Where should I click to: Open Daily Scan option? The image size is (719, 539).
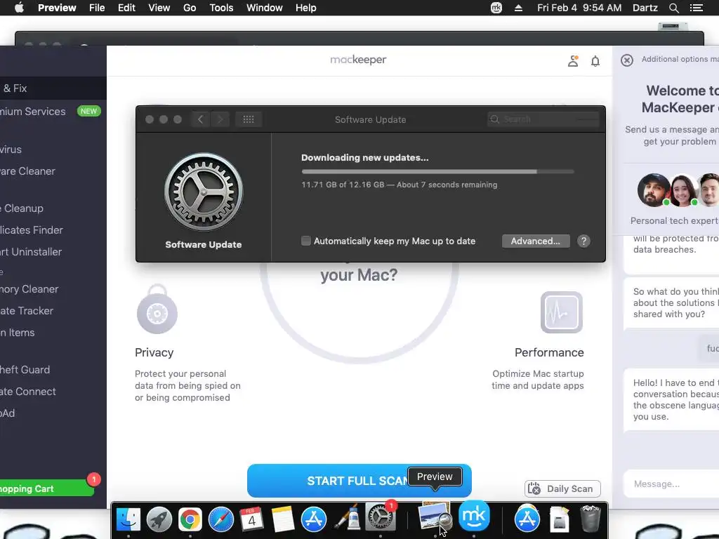(562, 488)
